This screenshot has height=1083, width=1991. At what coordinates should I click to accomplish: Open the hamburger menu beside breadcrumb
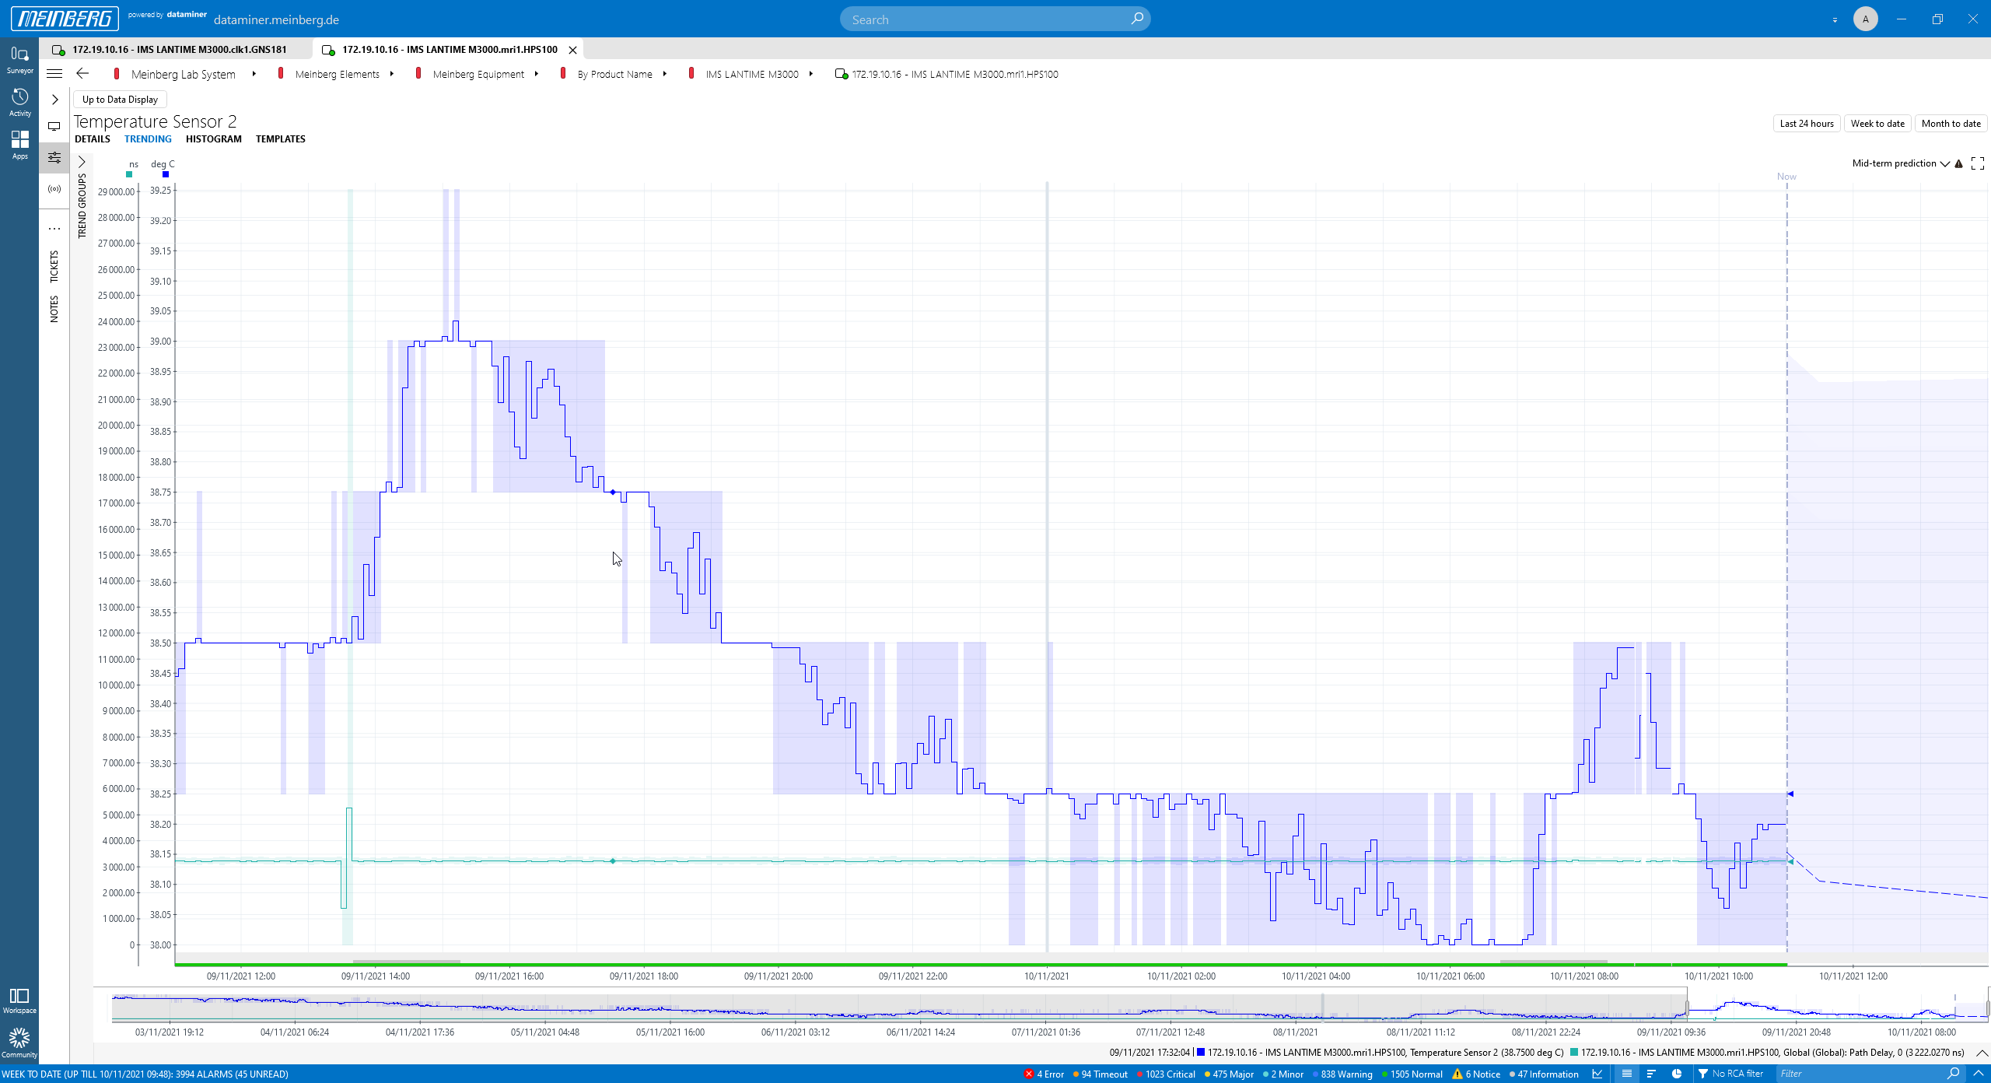coord(54,74)
